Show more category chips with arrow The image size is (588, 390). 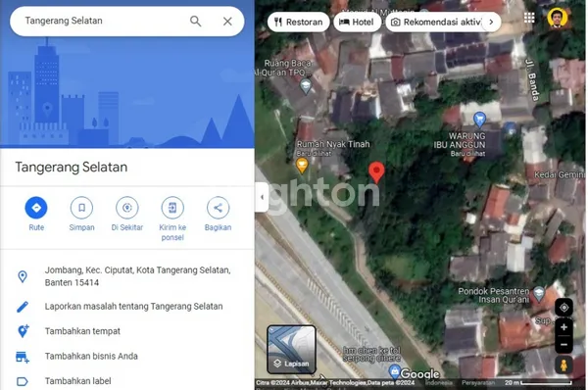point(491,23)
